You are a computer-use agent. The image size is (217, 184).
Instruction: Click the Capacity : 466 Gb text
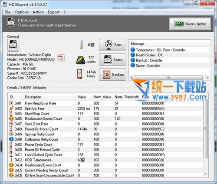click(20, 64)
